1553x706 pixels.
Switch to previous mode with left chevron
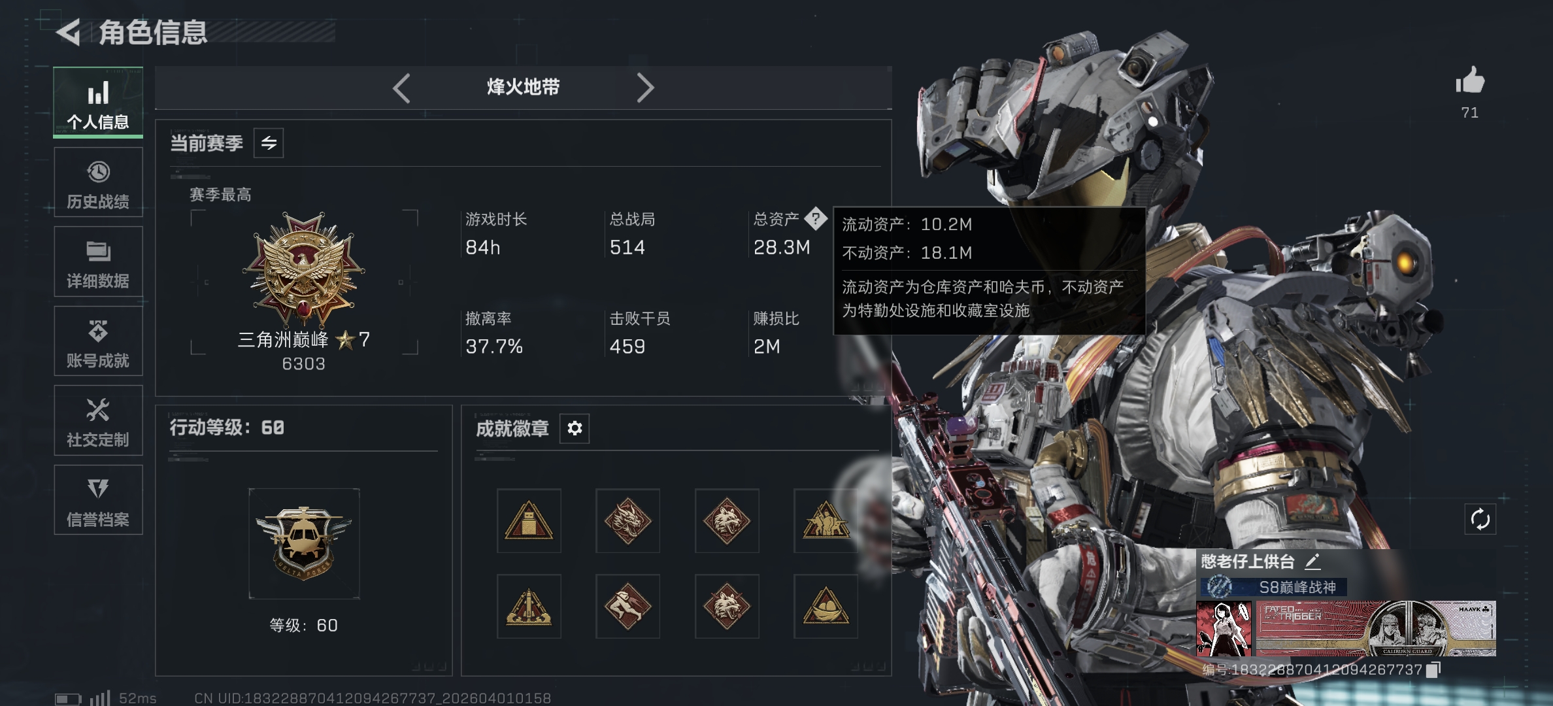[401, 88]
